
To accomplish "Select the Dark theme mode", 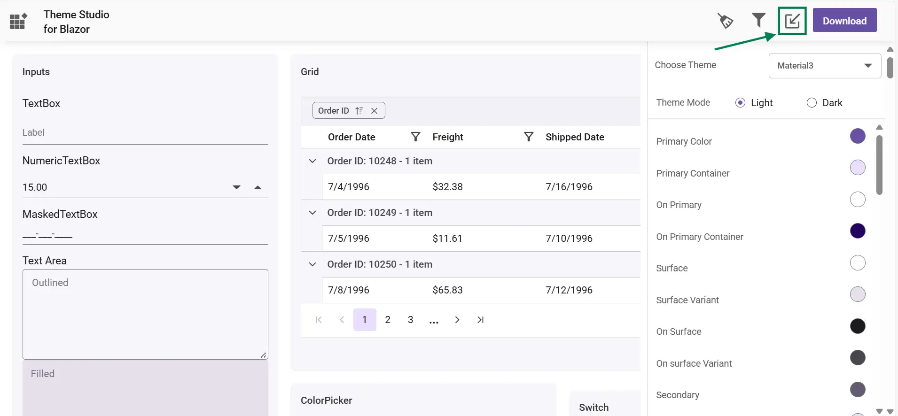I will point(812,103).
